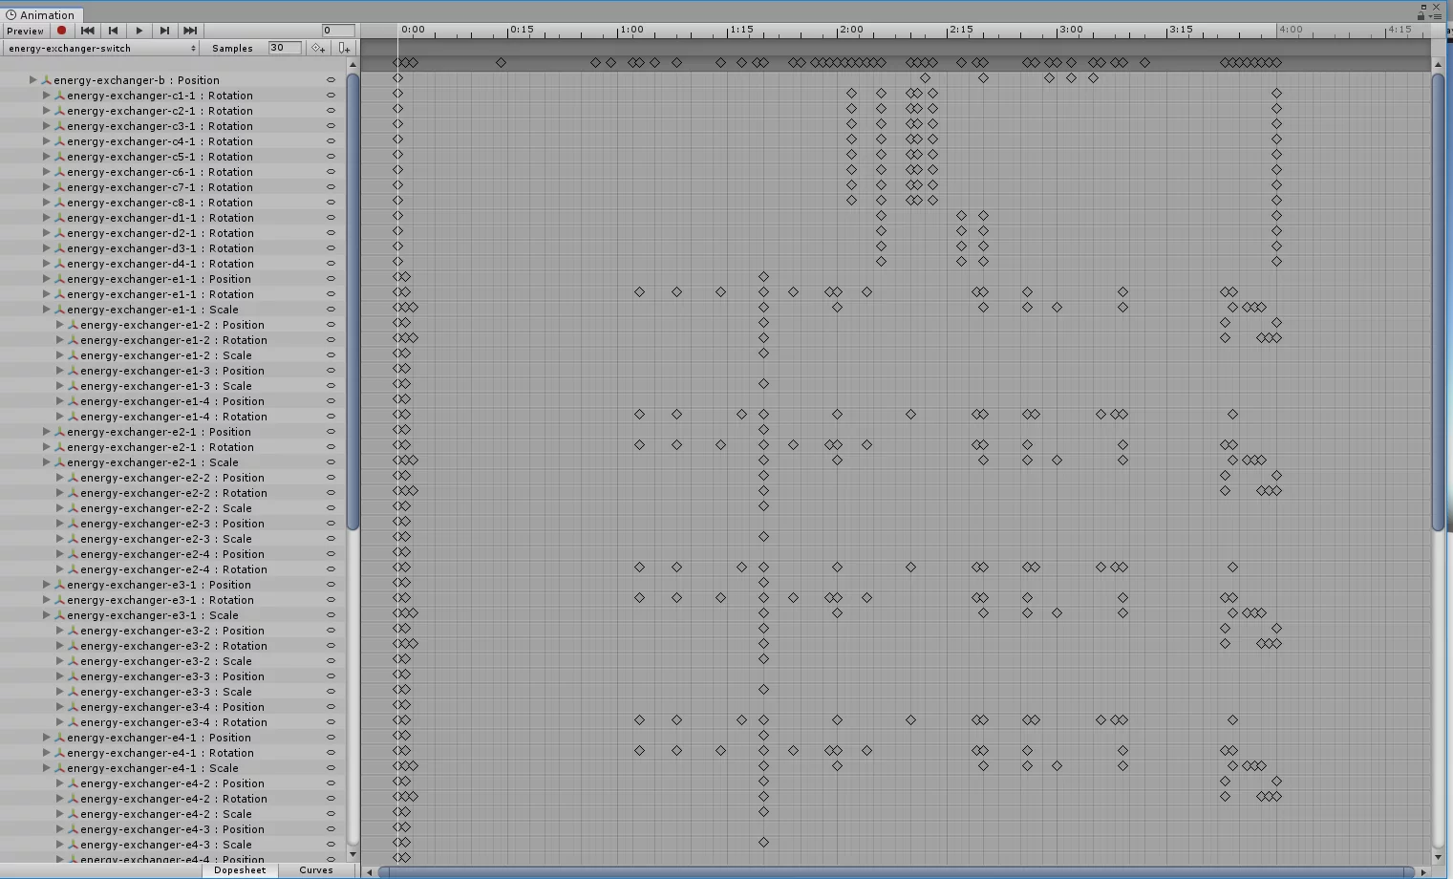This screenshot has width=1453, height=879.
Task: Play the animation clip
Action: [x=139, y=31]
